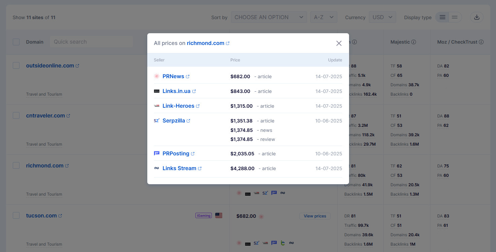Open the A-Z order dropdown
The height and width of the screenshot is (252, 496).
323,17
